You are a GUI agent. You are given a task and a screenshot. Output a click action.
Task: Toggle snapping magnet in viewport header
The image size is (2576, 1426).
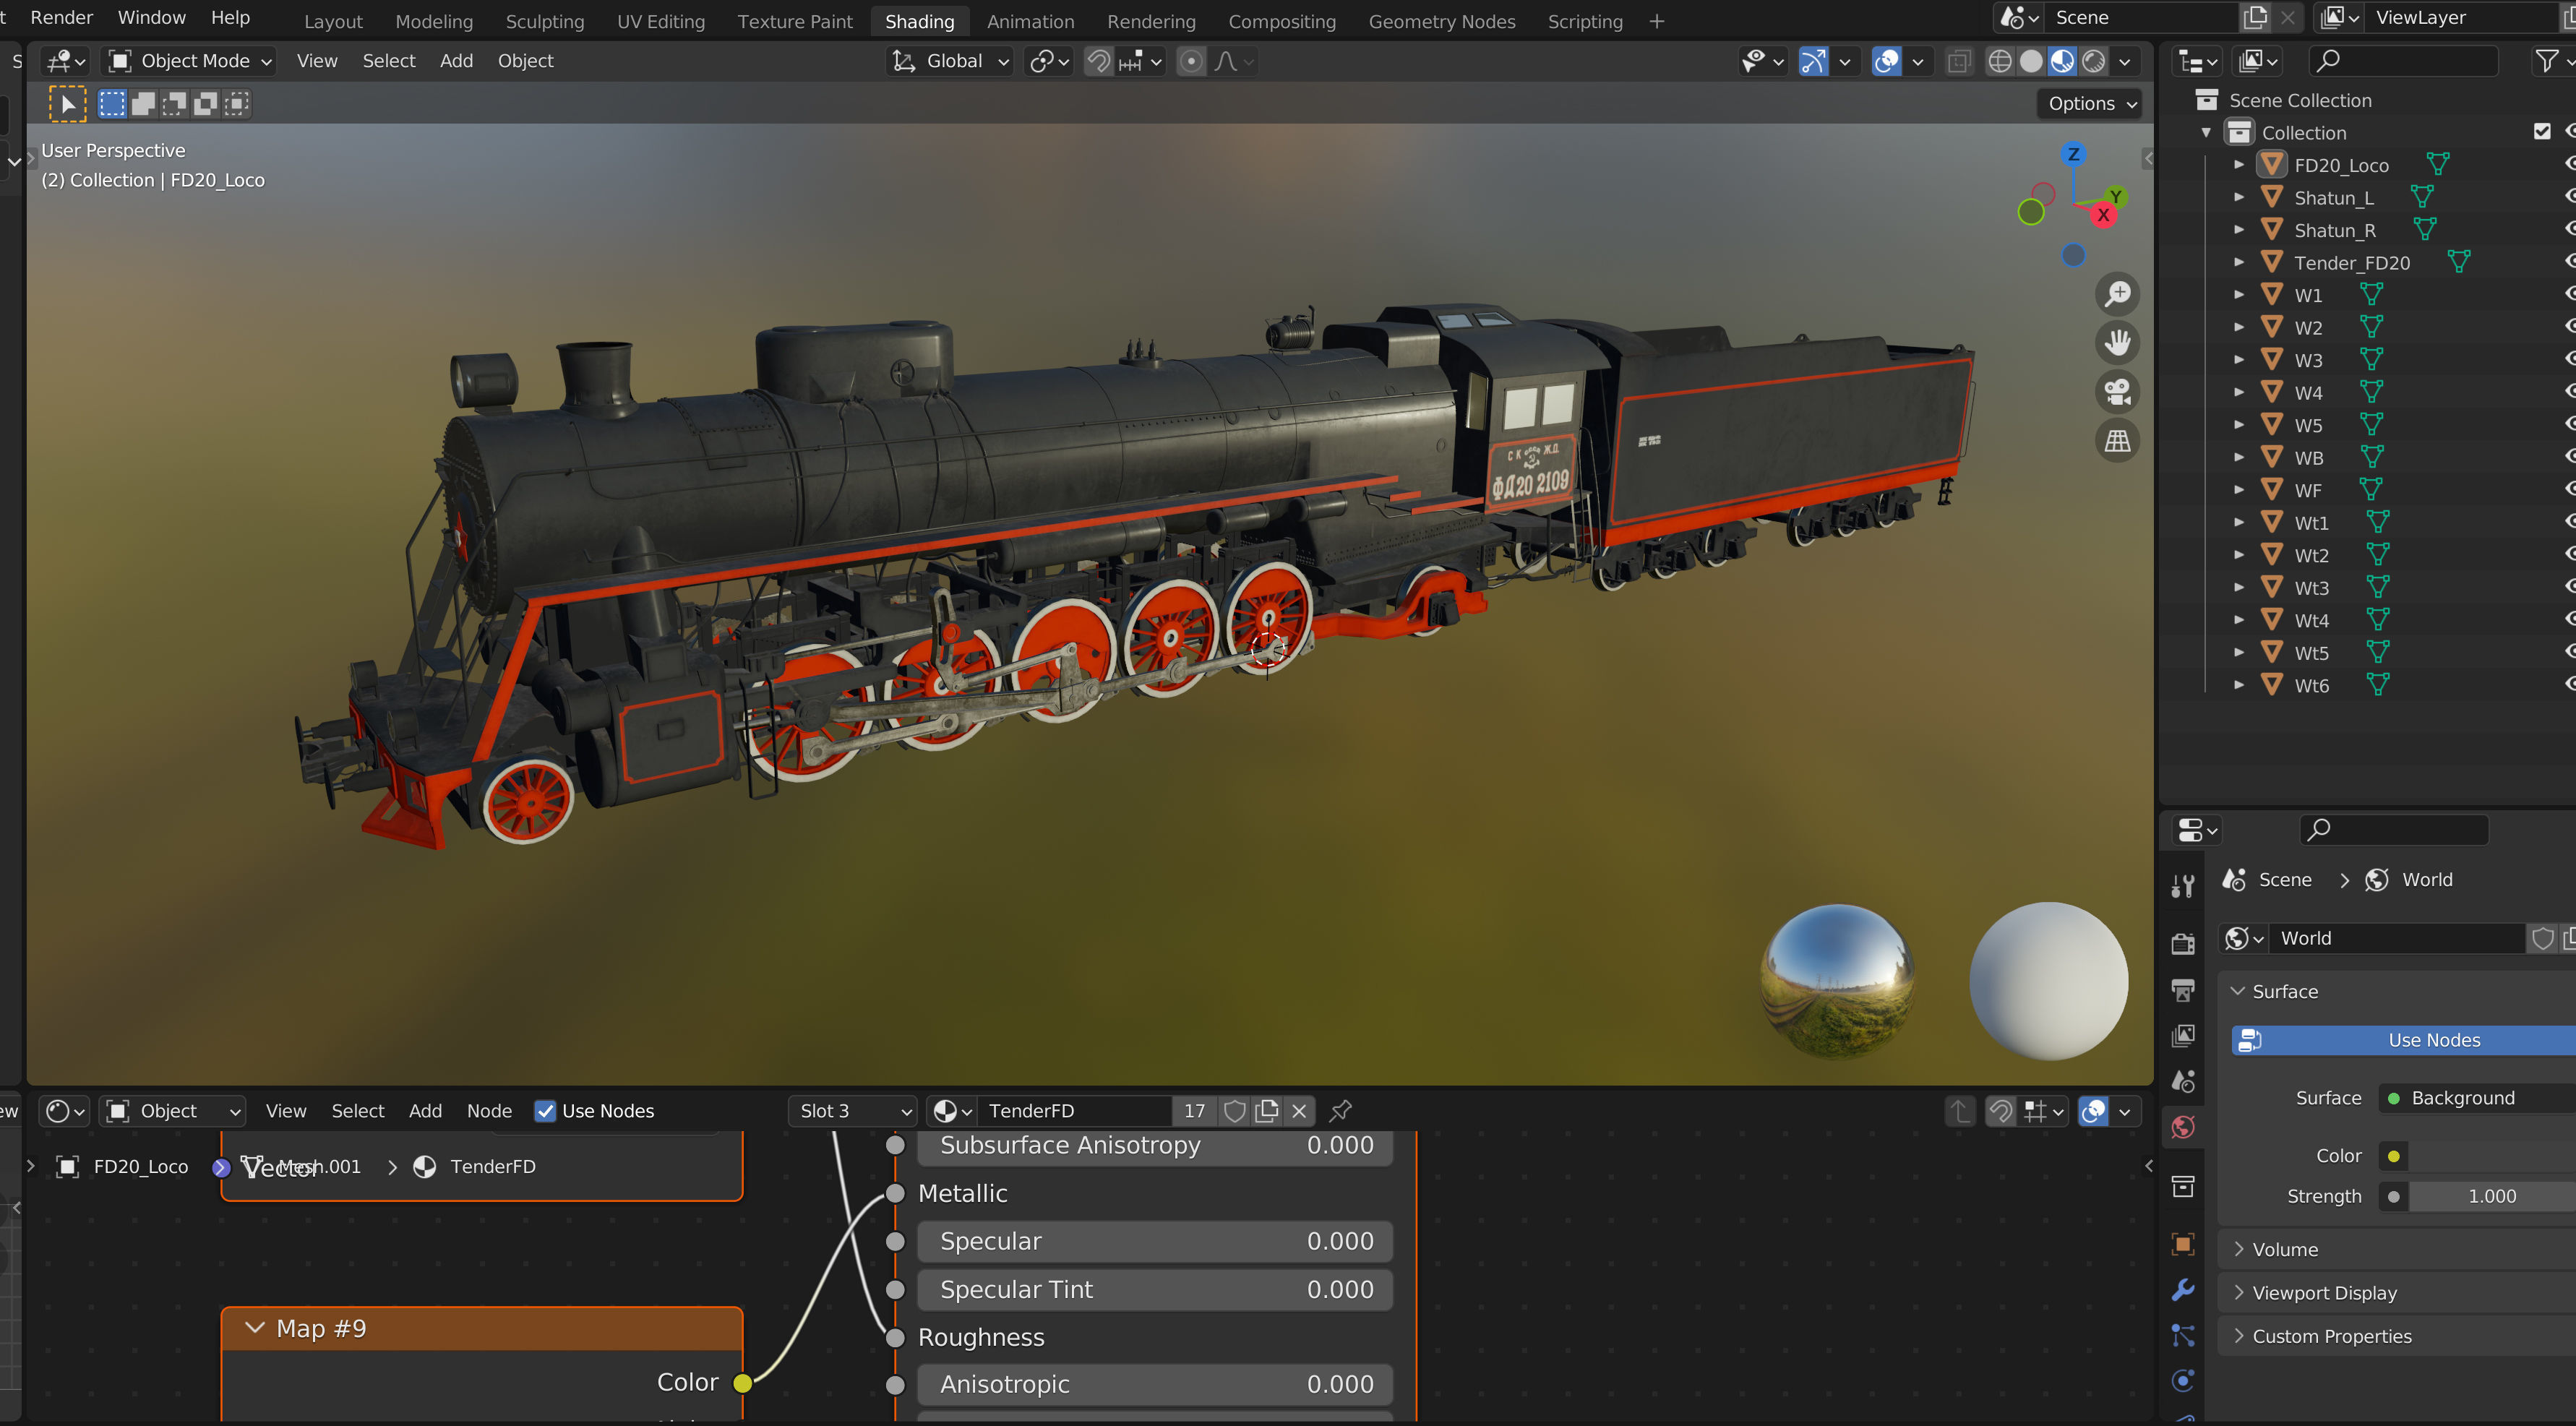[1098, 61]
